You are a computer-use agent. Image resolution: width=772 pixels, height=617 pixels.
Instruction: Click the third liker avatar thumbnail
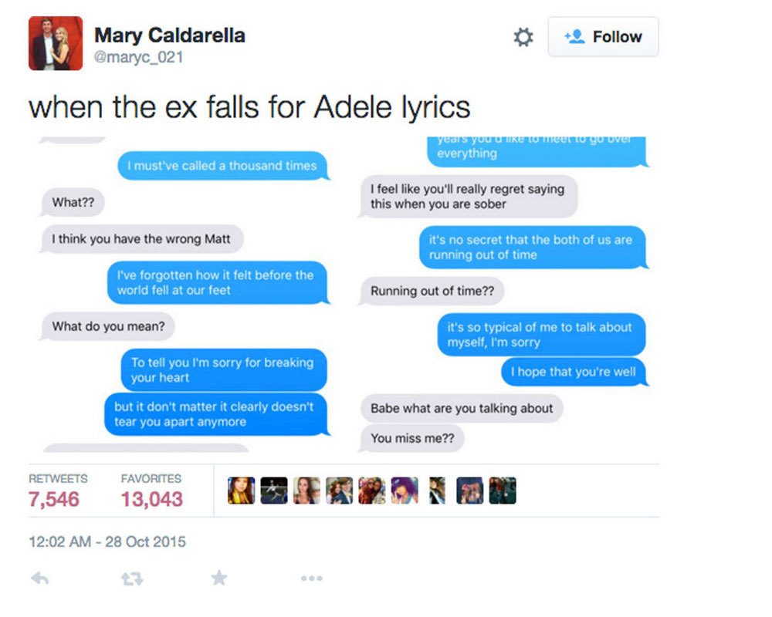click(x=306, y=491)
